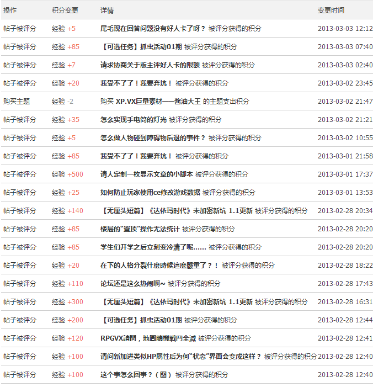Image resolution: width=373 pixels, height=387 pixels.
Task: Click the timestamp 2013-02-28 18:22
Action: point(345,266)
